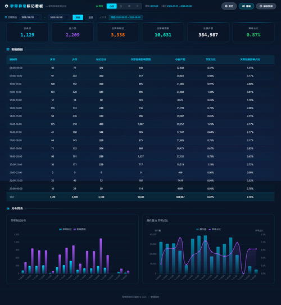Click the 操作量 & 异常占比 chart title
The width and height of the screenshot is (281, 305).
157,221
